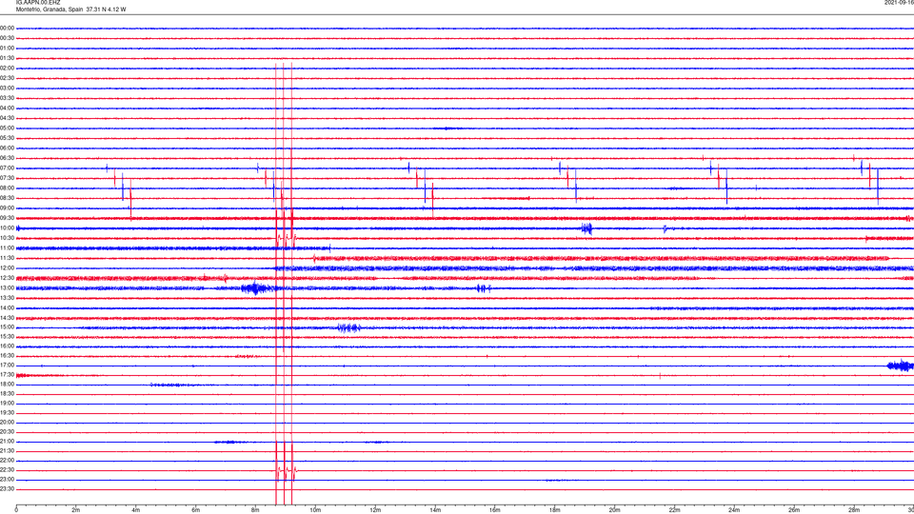
Task: Click the 6m tick on minute axis
Action: click(x=196, y=510)
